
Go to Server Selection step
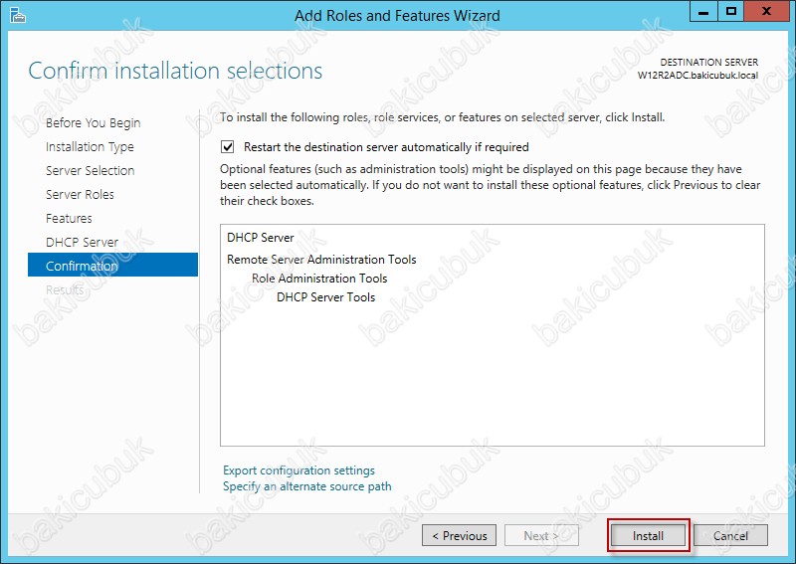90,170
